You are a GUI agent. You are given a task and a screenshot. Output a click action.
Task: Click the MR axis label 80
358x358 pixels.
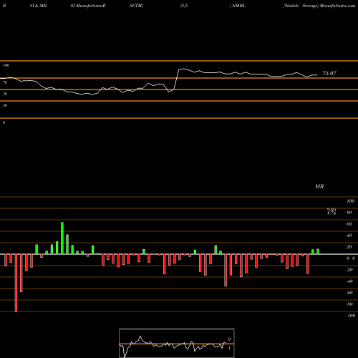pyautogui.click(x=349, y=213)
